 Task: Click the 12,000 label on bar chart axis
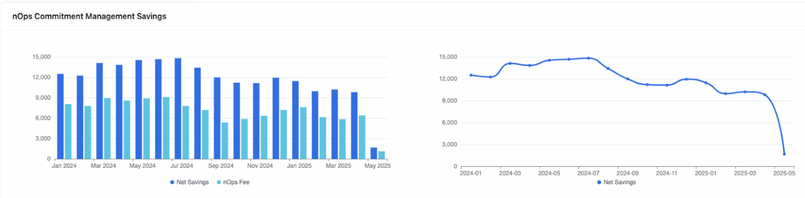coord(41,77)
